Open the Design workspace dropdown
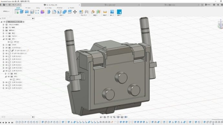Image resolution: width=223 pixels, height=125 pixels. (x=6, y=11)
